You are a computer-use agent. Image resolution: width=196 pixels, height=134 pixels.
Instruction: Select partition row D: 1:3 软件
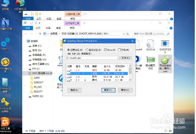click(97, 77)
